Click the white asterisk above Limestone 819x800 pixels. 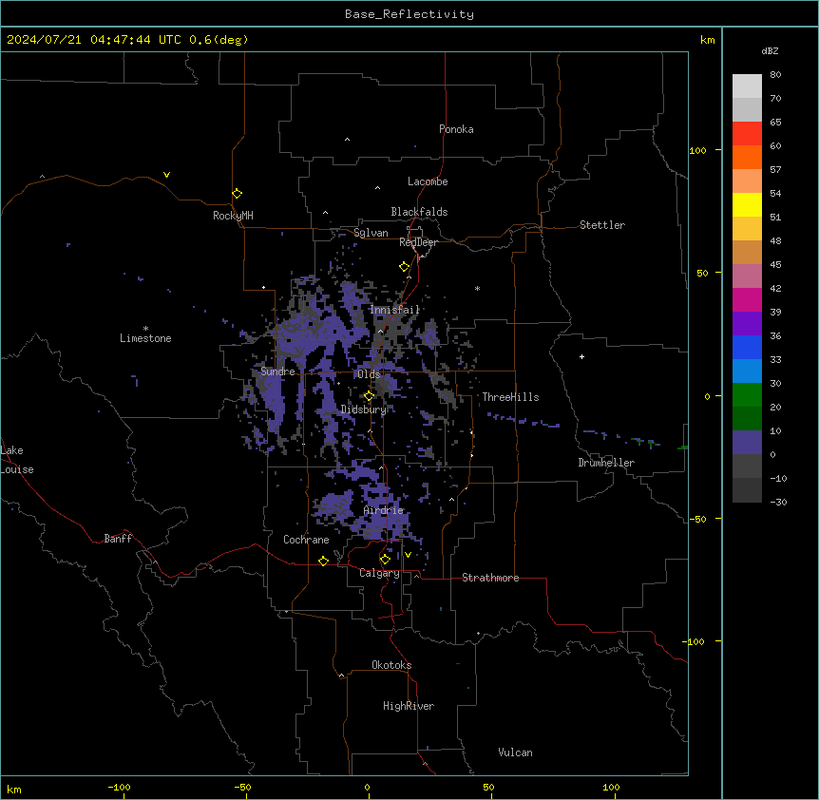pyautogui.click(x=145, y=329)
